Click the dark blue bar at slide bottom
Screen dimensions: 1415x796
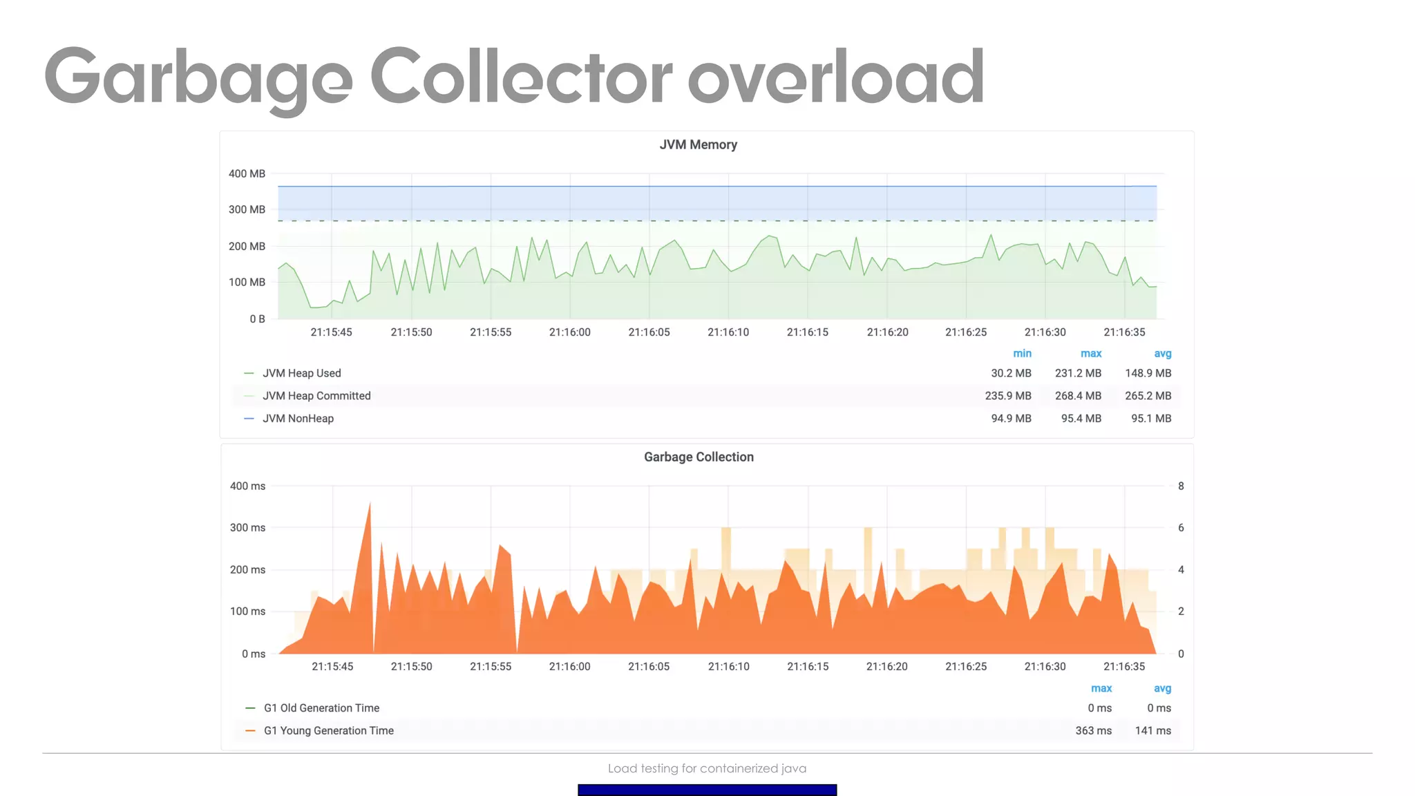(707, 790)
